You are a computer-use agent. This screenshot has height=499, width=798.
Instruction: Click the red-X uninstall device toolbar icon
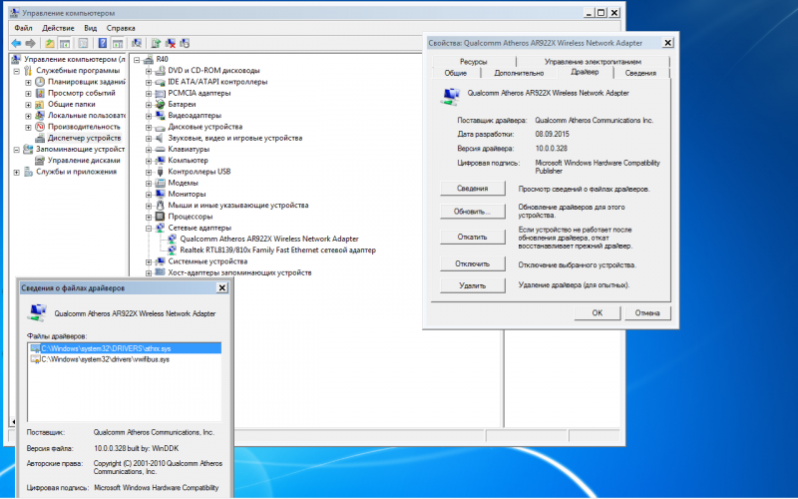tap(172, 44)
